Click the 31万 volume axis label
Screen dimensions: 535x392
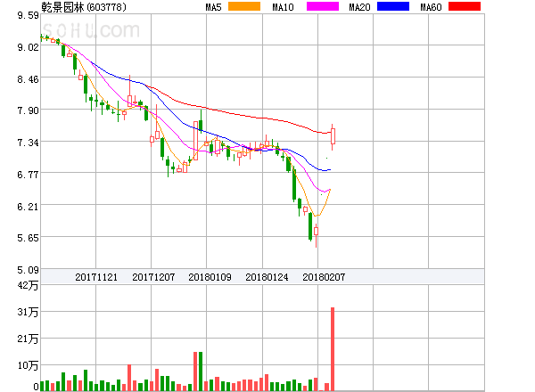28,312
